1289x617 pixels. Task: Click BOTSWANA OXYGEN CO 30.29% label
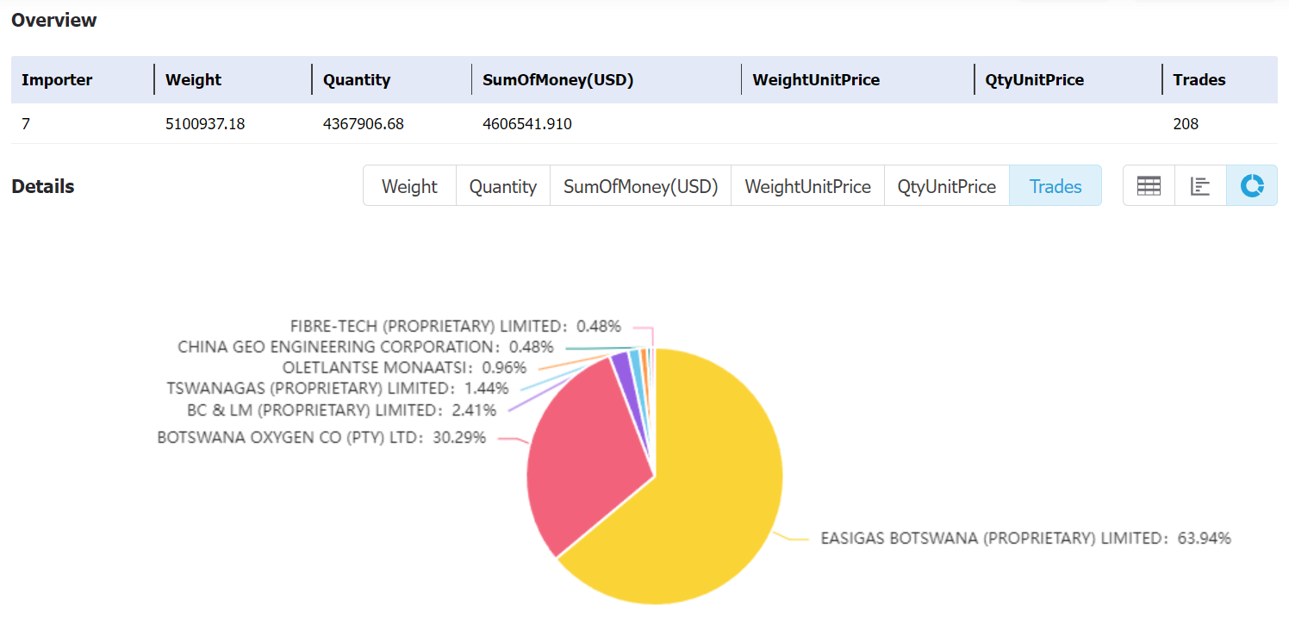pyautogui.click(x=321, y=438)
